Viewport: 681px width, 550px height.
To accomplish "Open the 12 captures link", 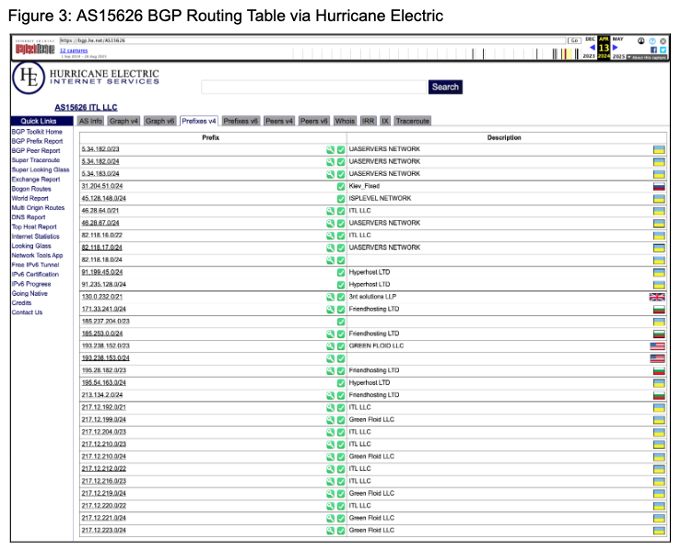I will [x=74, y=51].
